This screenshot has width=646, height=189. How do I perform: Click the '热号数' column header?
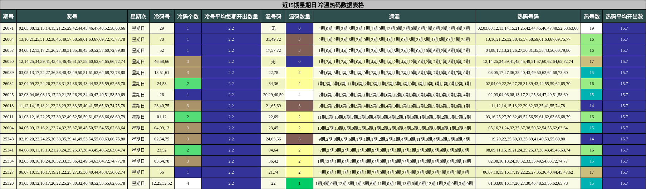click(592, 16)
